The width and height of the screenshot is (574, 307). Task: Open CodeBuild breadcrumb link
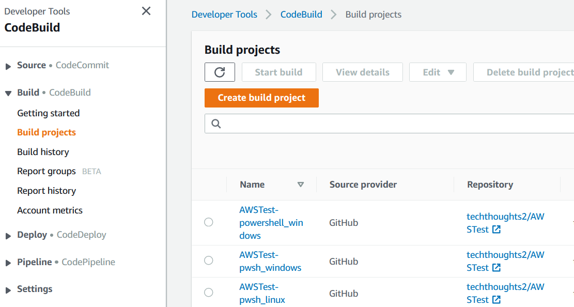tap(301, 14)
